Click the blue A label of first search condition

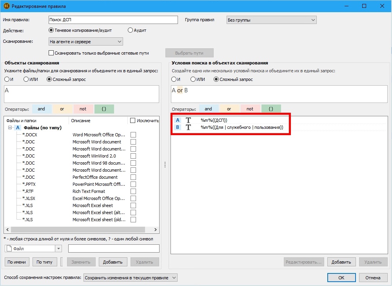pyautogui.click(x=178, y=120)
